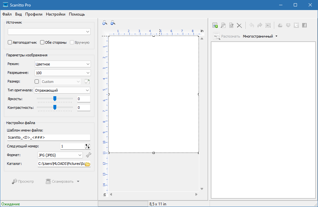Click the zoom out magnifier icon

click(x=113, y=23)
